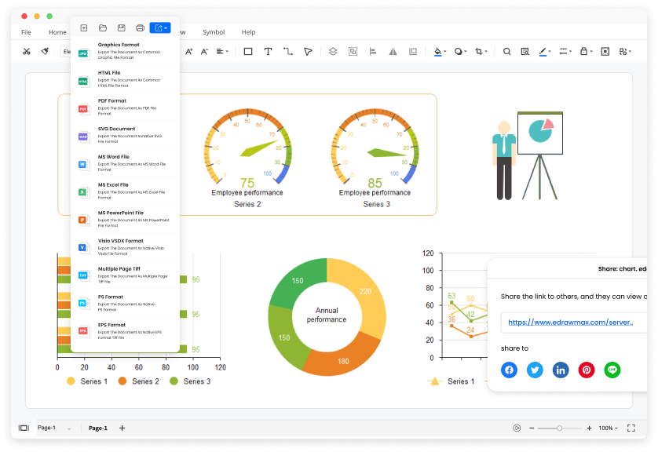Open the Line color pen dropdown

[x=545, y=51]
